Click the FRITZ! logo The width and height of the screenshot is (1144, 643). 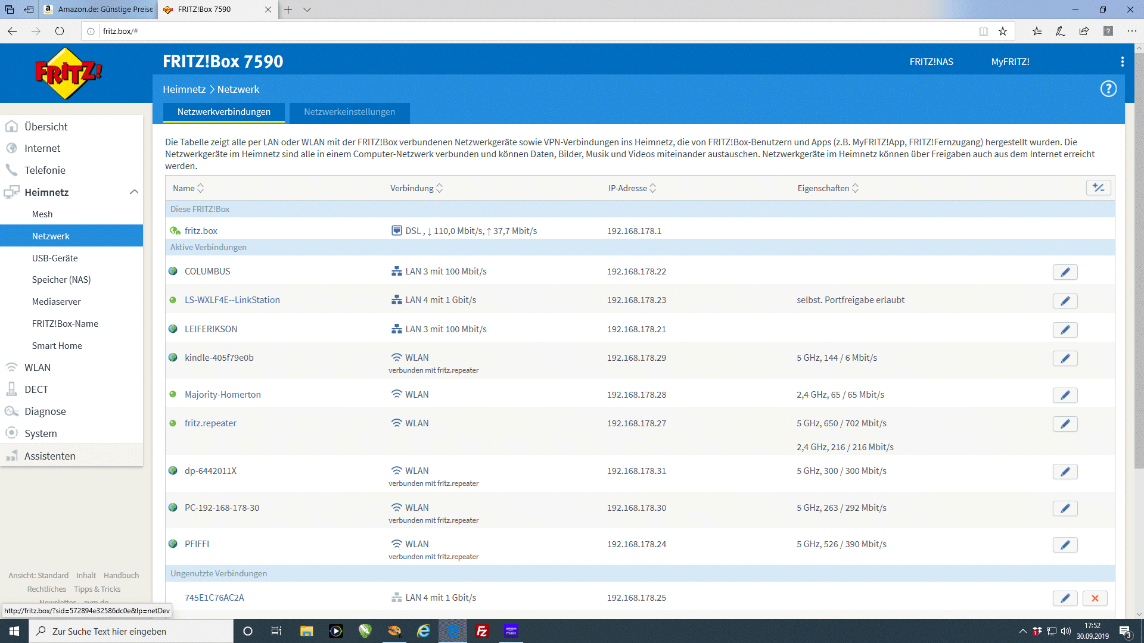pos(69,73)
